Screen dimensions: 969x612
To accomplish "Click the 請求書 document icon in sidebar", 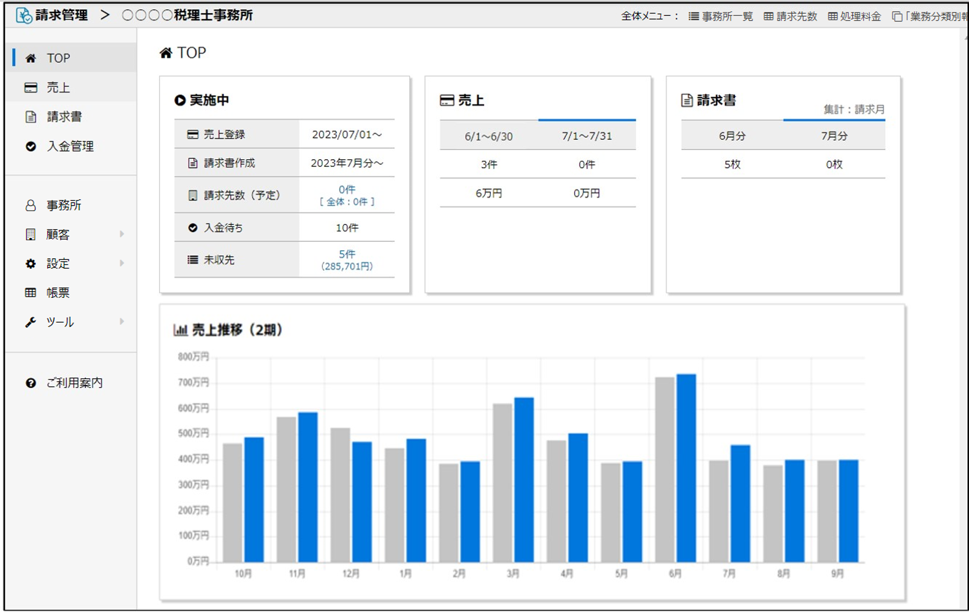I will 30,117.
